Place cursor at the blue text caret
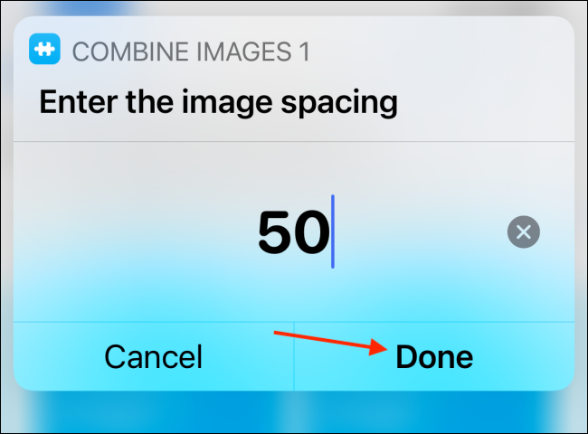588x434 pixels. 333,232
